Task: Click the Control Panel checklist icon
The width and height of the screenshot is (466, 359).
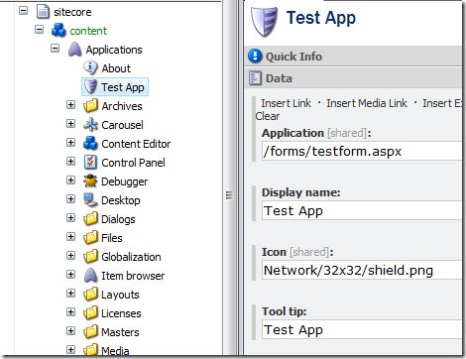Action: click(90, 163)
